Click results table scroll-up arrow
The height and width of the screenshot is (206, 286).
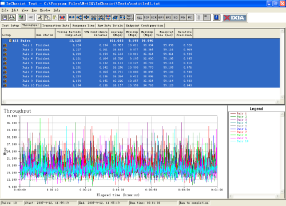point(282,31)
